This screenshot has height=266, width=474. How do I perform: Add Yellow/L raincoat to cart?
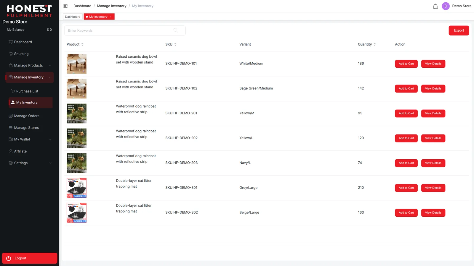(x=406, y=138)
